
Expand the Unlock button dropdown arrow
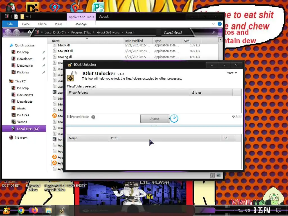tap(169, 119)
